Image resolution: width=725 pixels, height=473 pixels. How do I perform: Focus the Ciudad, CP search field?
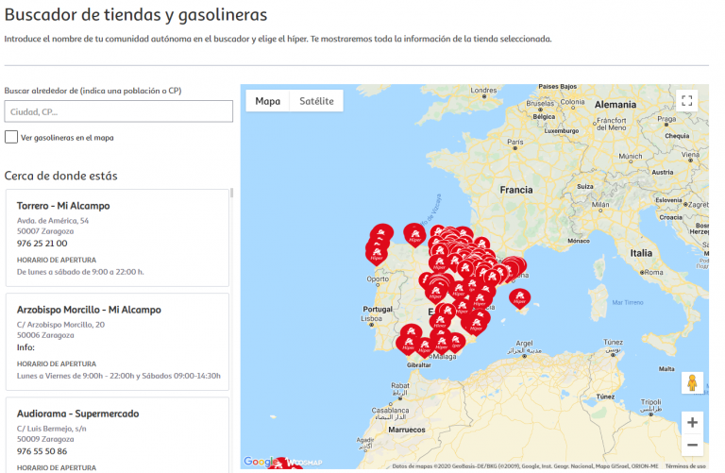point(118,111)
